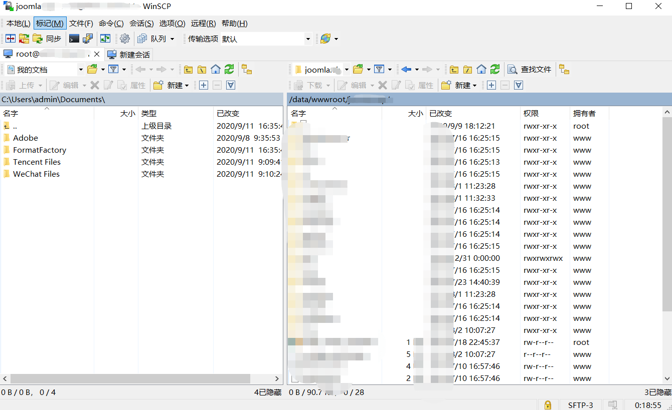Launch PuTTY session from the toolbar
Image resolution: width=672 pixels, height=410 pixels.
tap(88, 39)
